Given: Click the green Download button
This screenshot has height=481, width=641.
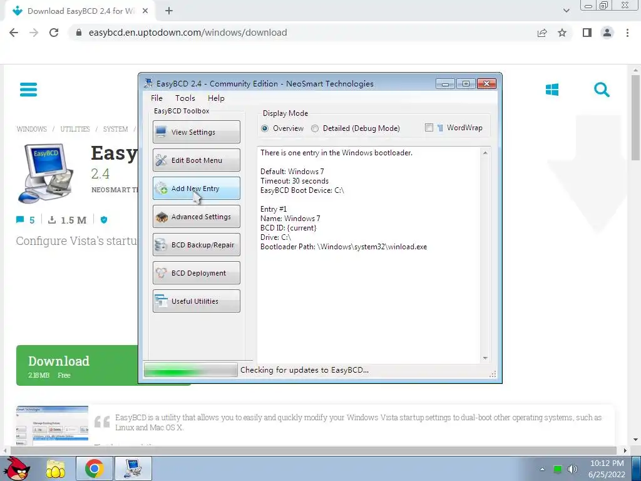Looking at the screenshot, I should coord(78,365).
